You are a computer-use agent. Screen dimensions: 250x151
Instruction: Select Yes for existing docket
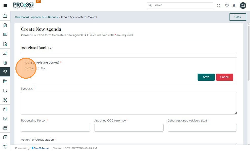26,69
